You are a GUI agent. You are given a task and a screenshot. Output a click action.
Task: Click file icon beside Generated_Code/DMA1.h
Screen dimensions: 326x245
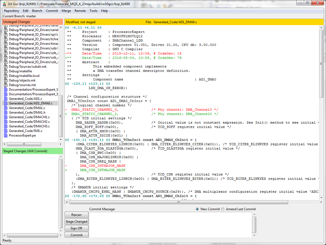pos(6,112)
